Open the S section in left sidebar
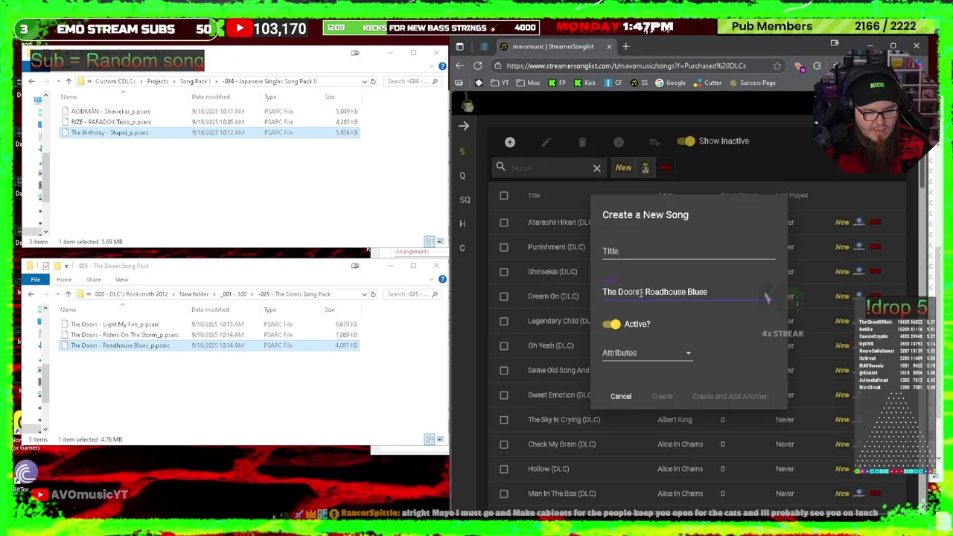 tap(462, 151)
